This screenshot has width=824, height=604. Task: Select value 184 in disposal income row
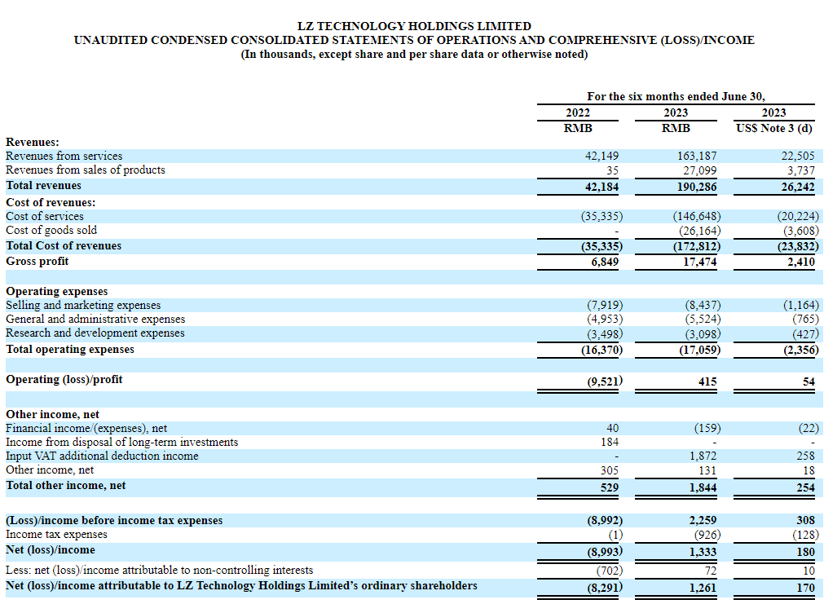[610, 442]
